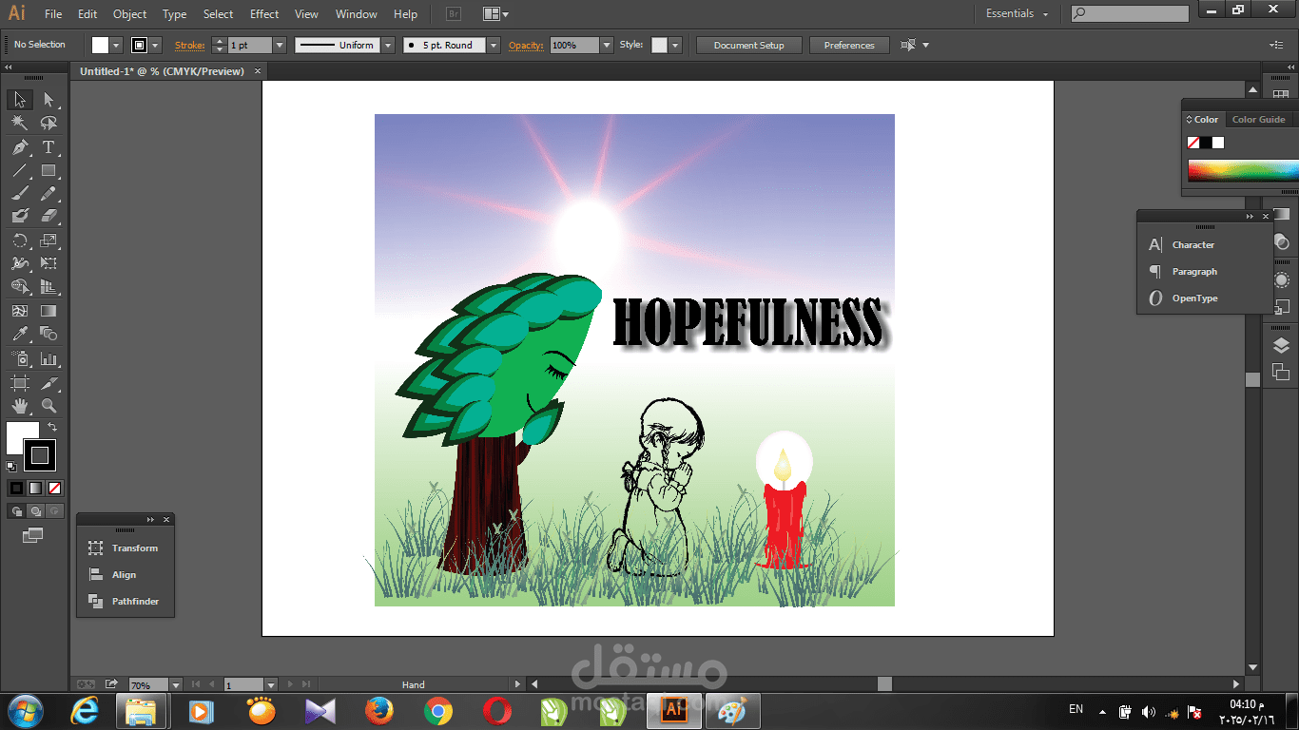Open the Effect menu
Viewport: 1299px width, 730px height.
264,14
